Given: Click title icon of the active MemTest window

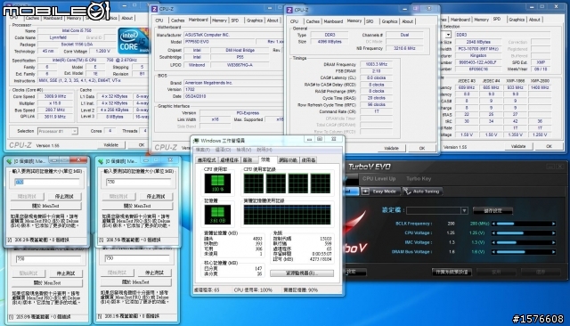Looking at the screenshot, I should coord(9,161).
